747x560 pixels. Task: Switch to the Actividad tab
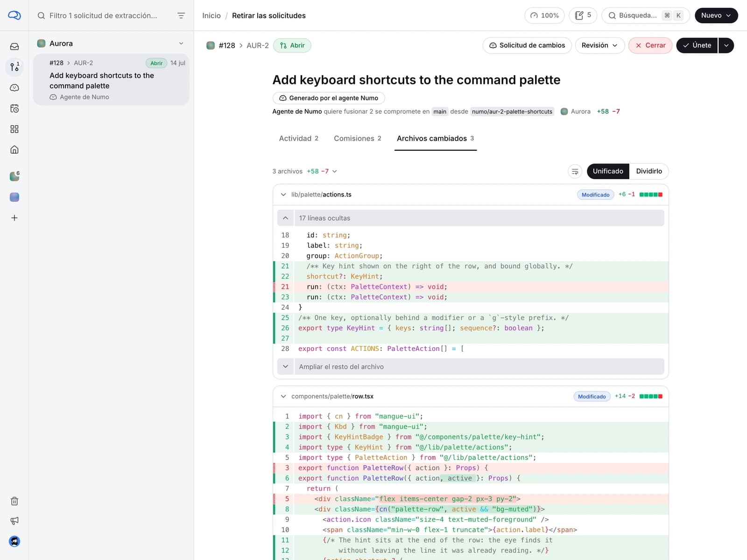point(299,139)
